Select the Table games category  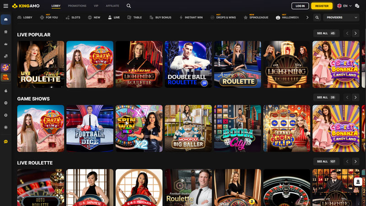pos(135,17)
